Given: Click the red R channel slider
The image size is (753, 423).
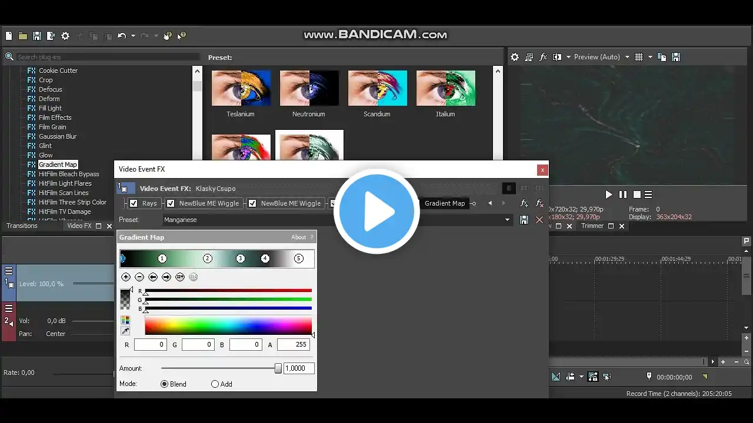Looking at the screenshot, I should coord(228,290).
